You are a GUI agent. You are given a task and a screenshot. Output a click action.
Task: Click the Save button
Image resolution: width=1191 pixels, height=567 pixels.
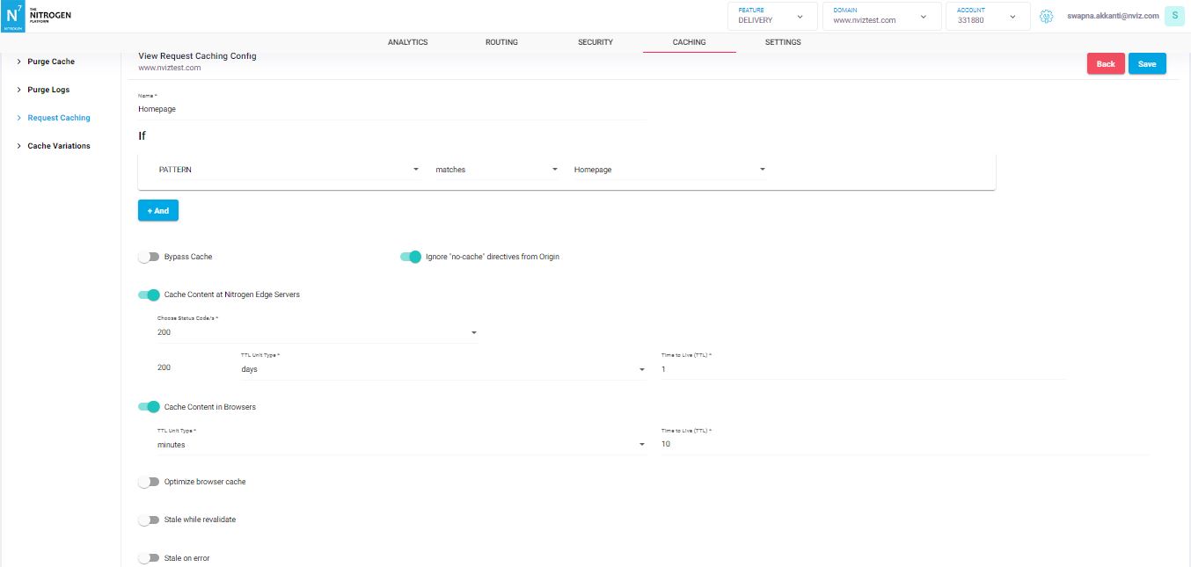click(x=1147, y=63)
